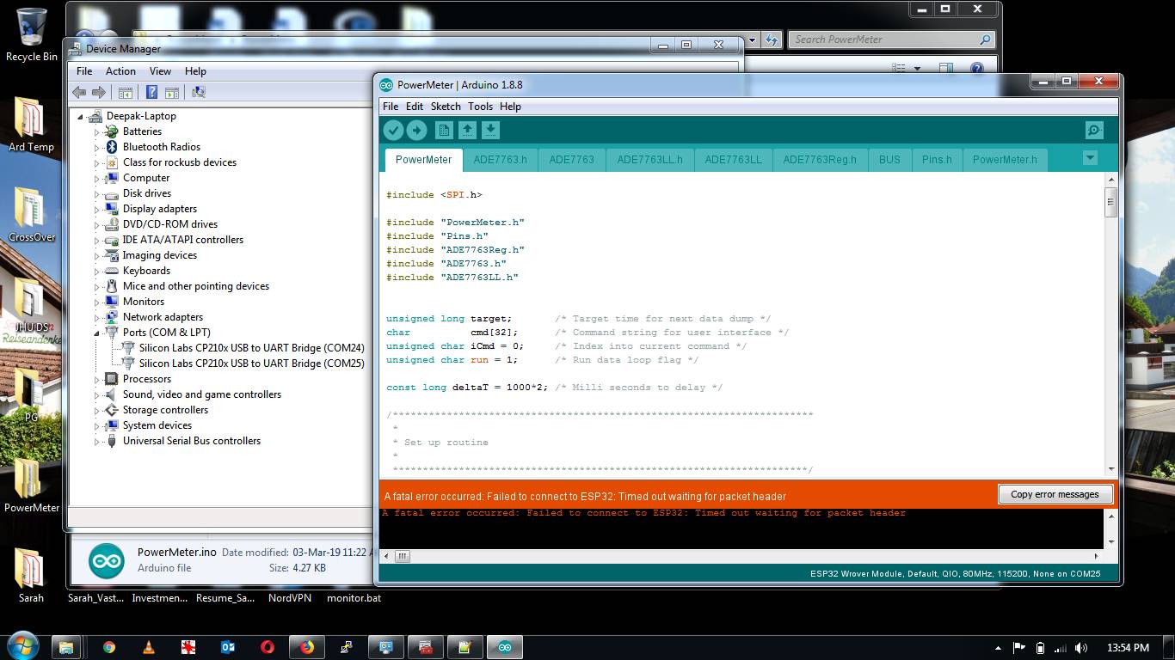Viewport: 1175px width, 660px height.
Task: Expand the Batteries node
Action: tap(97, 131)
